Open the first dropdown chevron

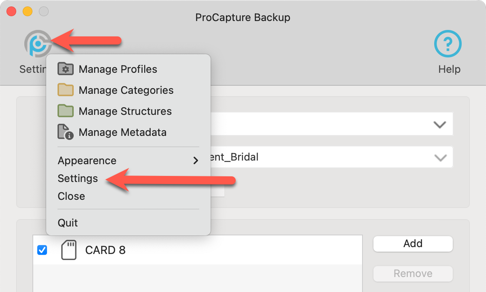tap(439, 125)
